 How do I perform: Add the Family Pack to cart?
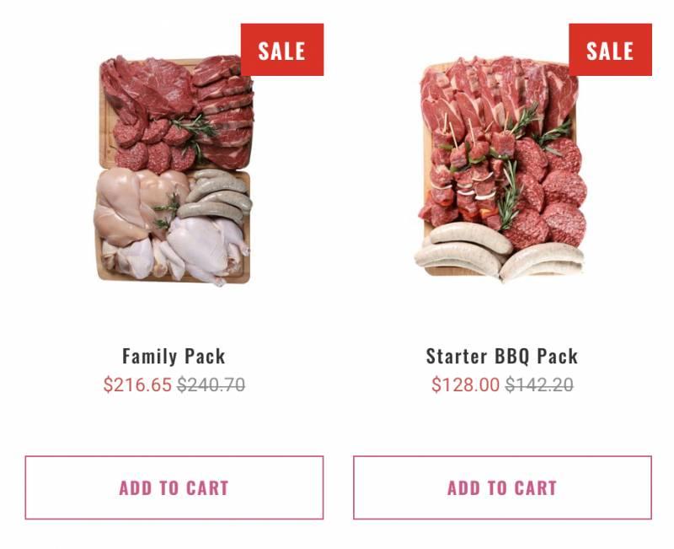point(174,487)
